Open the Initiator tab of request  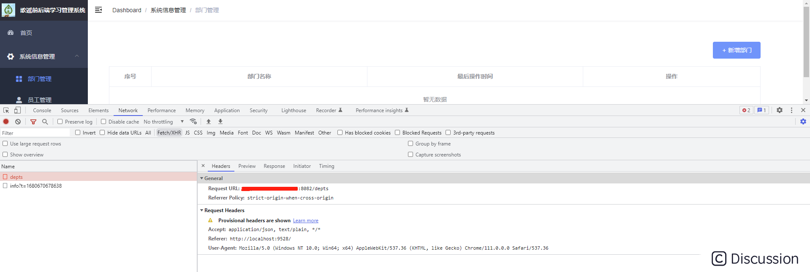pos(302,166)
